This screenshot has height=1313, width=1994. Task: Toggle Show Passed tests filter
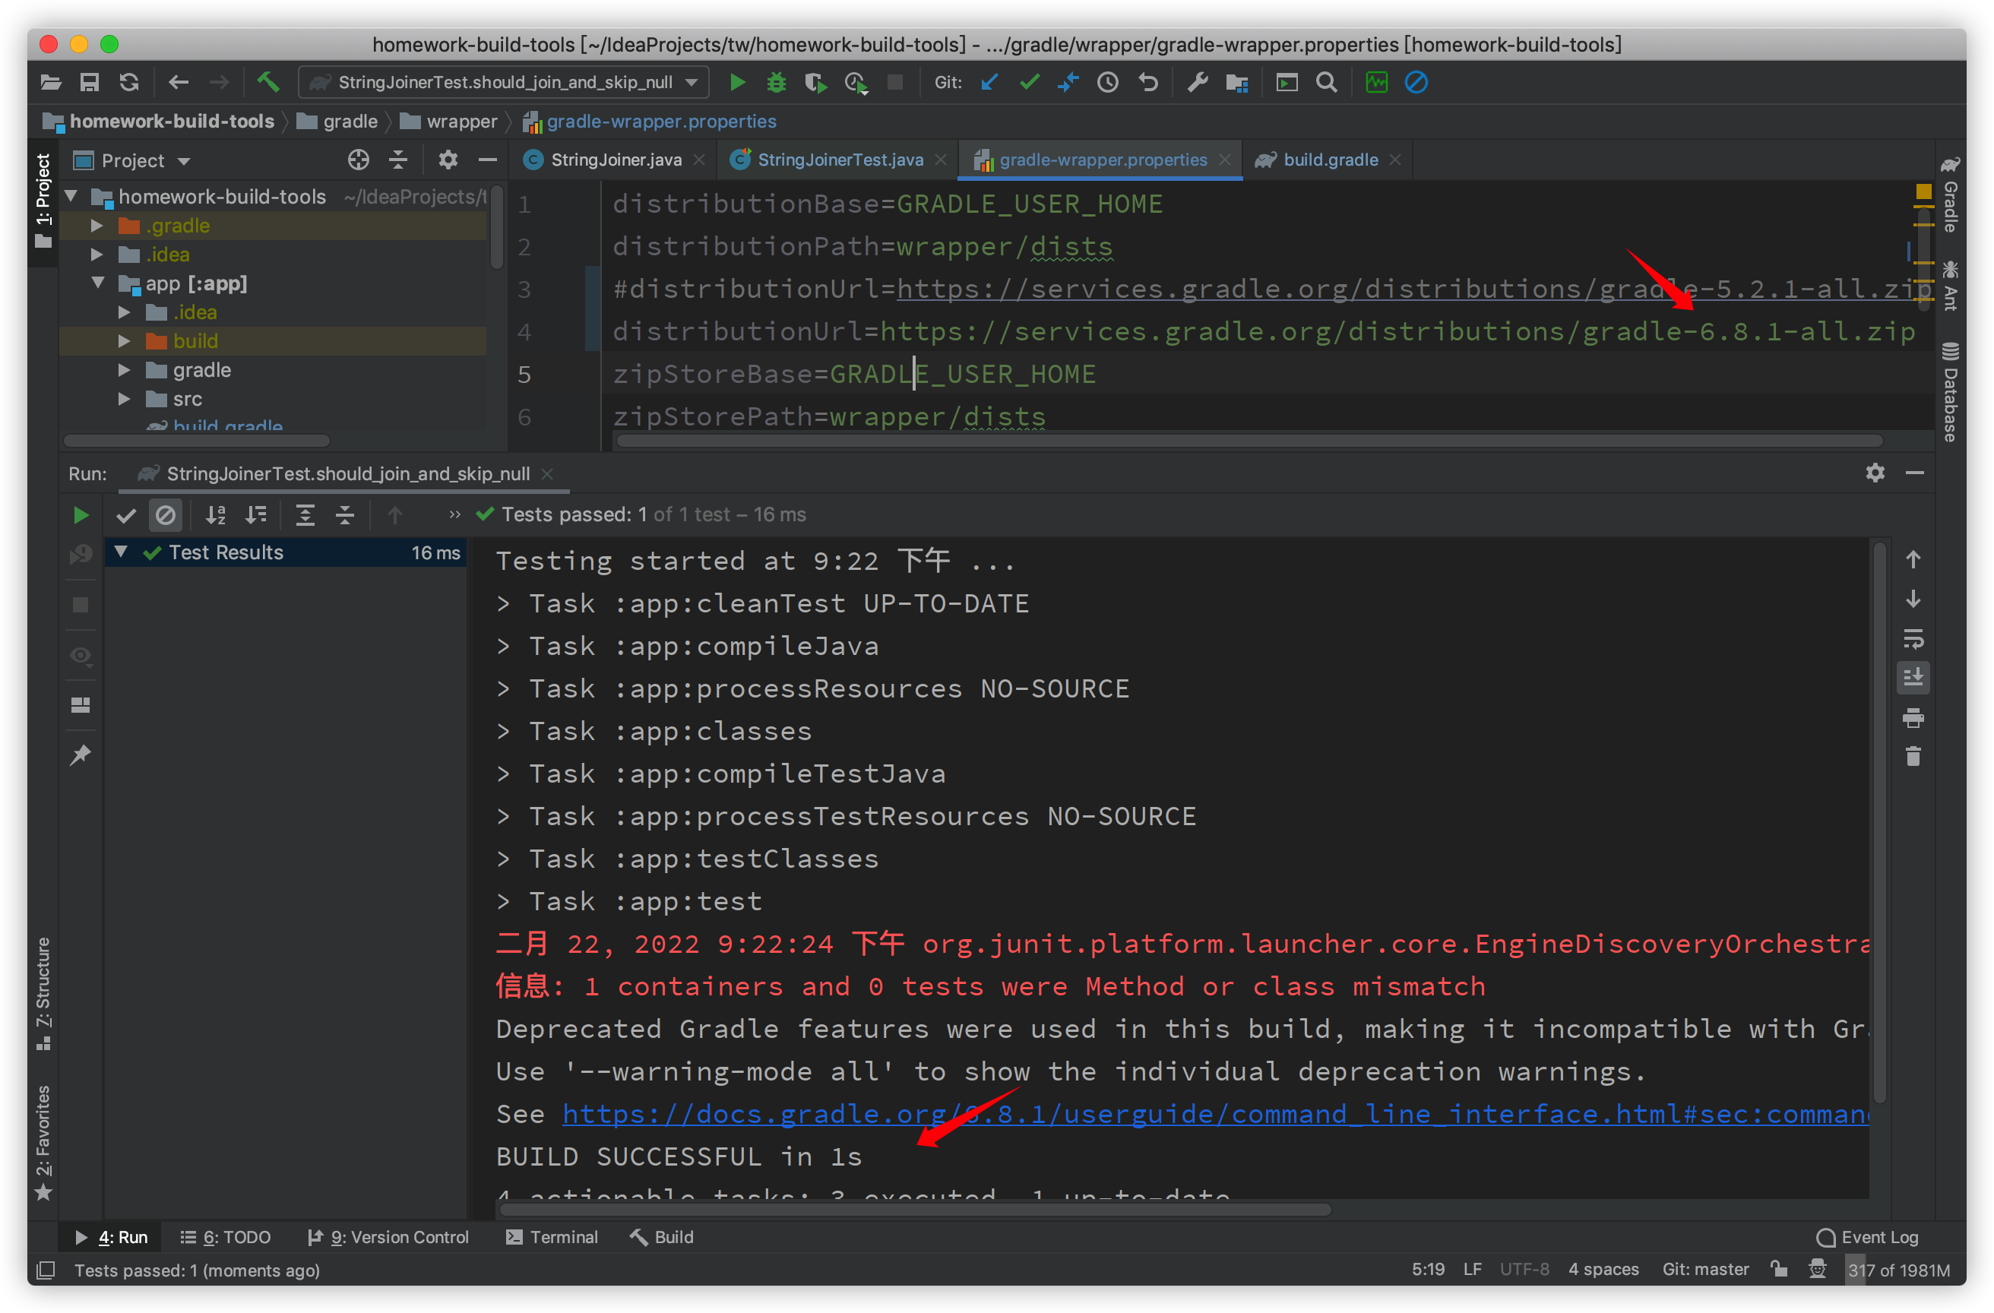[x=125, y=515]
